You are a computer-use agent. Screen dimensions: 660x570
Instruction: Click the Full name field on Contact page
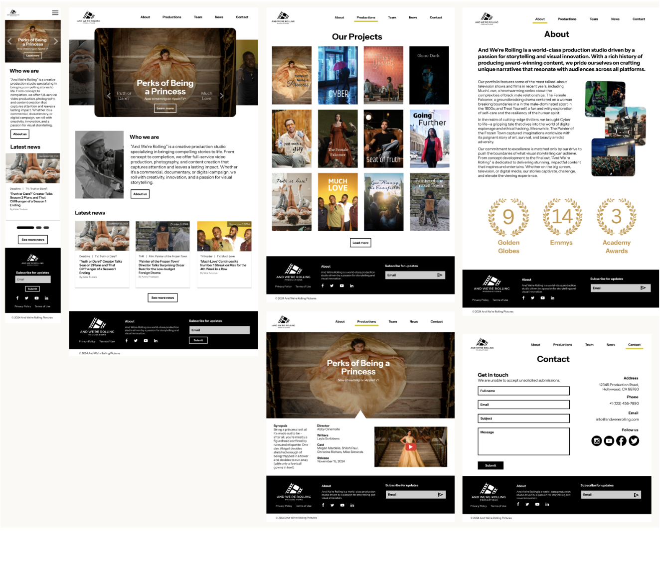point(523,391)
